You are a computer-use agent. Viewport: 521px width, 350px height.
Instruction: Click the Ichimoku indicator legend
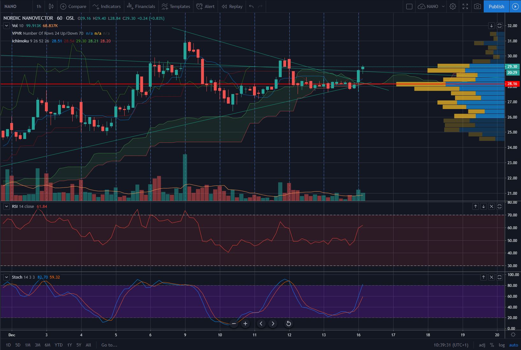[30, 41]
